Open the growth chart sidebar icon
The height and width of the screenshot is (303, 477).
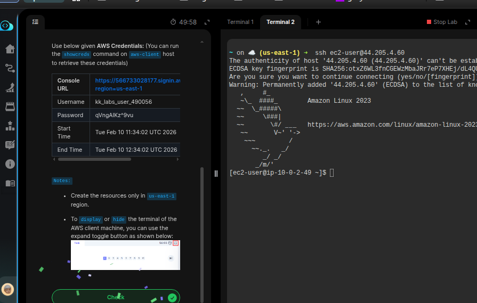click(10, 87)
